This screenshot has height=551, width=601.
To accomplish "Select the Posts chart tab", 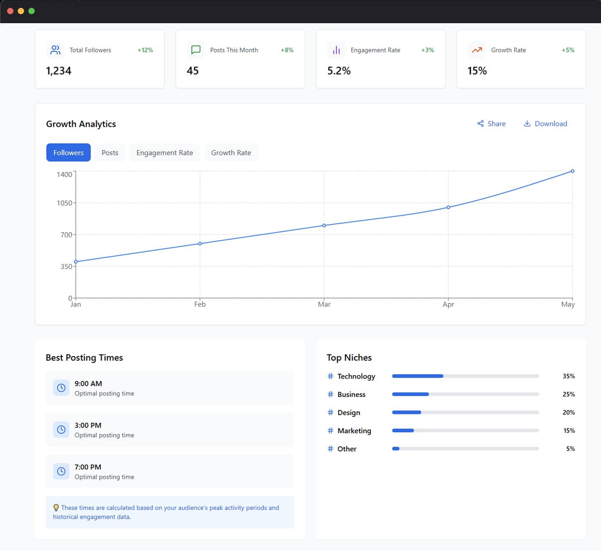I will click(x=110, y=153).
